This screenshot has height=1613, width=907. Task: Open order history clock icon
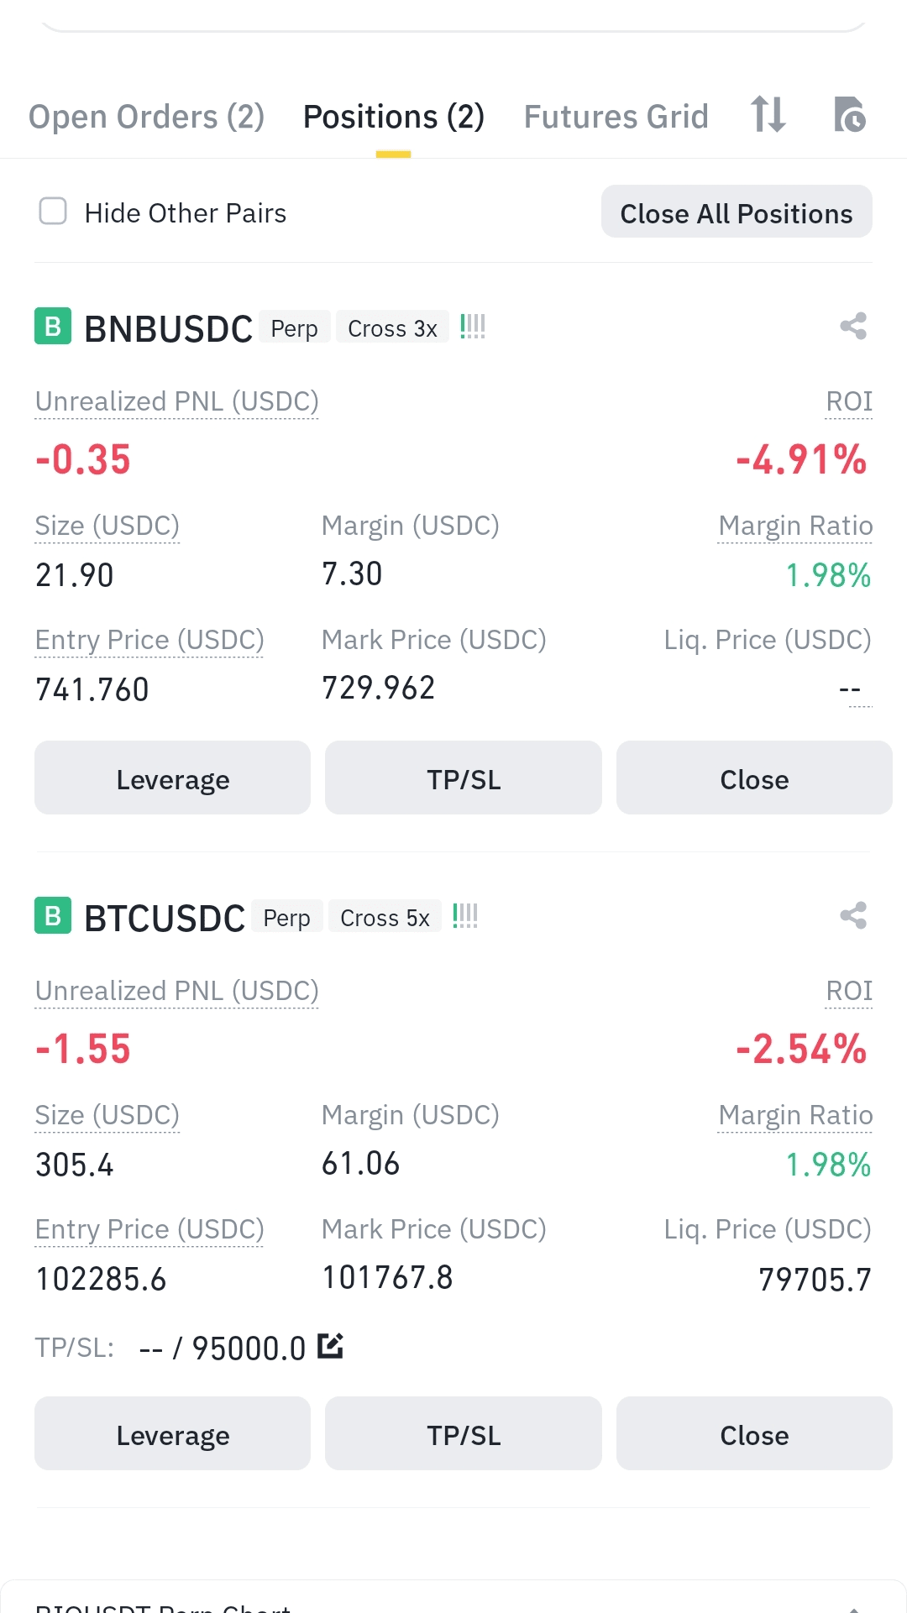point(849,115)
